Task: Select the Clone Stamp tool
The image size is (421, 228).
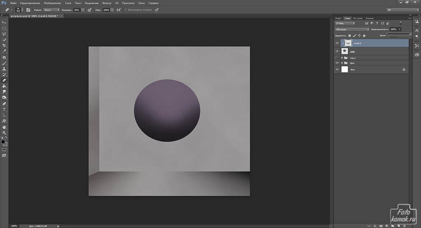Action: [4, 69]
